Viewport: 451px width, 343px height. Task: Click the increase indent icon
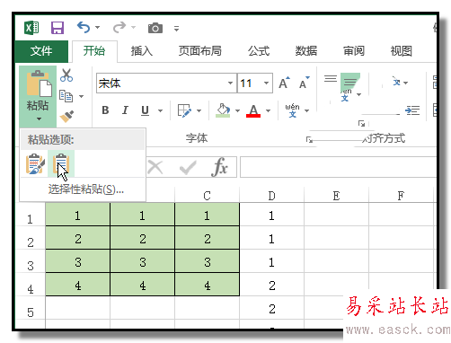click(412, 110)
